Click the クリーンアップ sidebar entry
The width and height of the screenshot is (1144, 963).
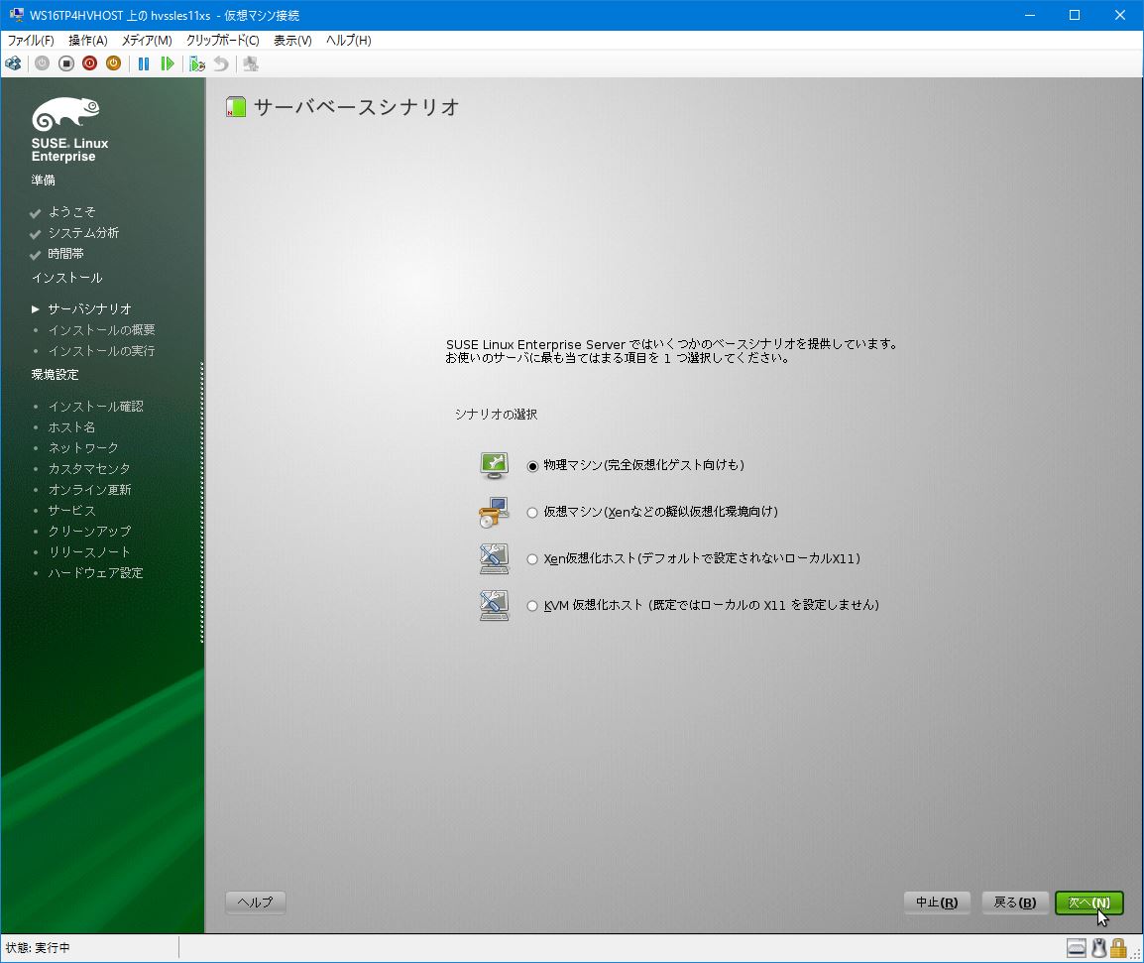pos(90,532)
